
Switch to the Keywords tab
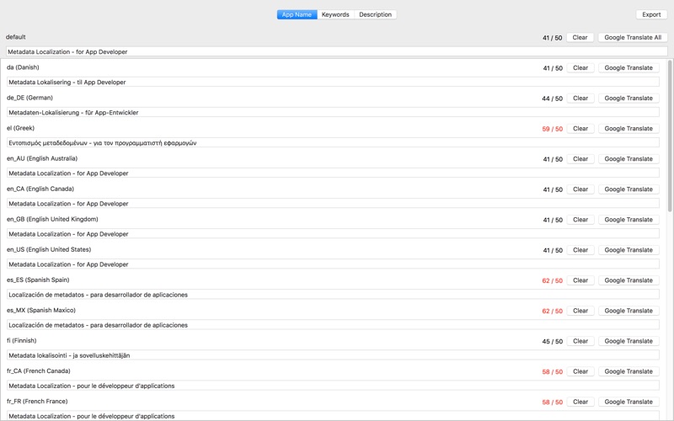[335, 14]
